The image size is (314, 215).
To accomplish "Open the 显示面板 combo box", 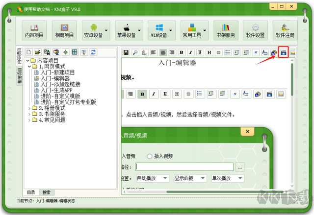I will pos(190,178).
